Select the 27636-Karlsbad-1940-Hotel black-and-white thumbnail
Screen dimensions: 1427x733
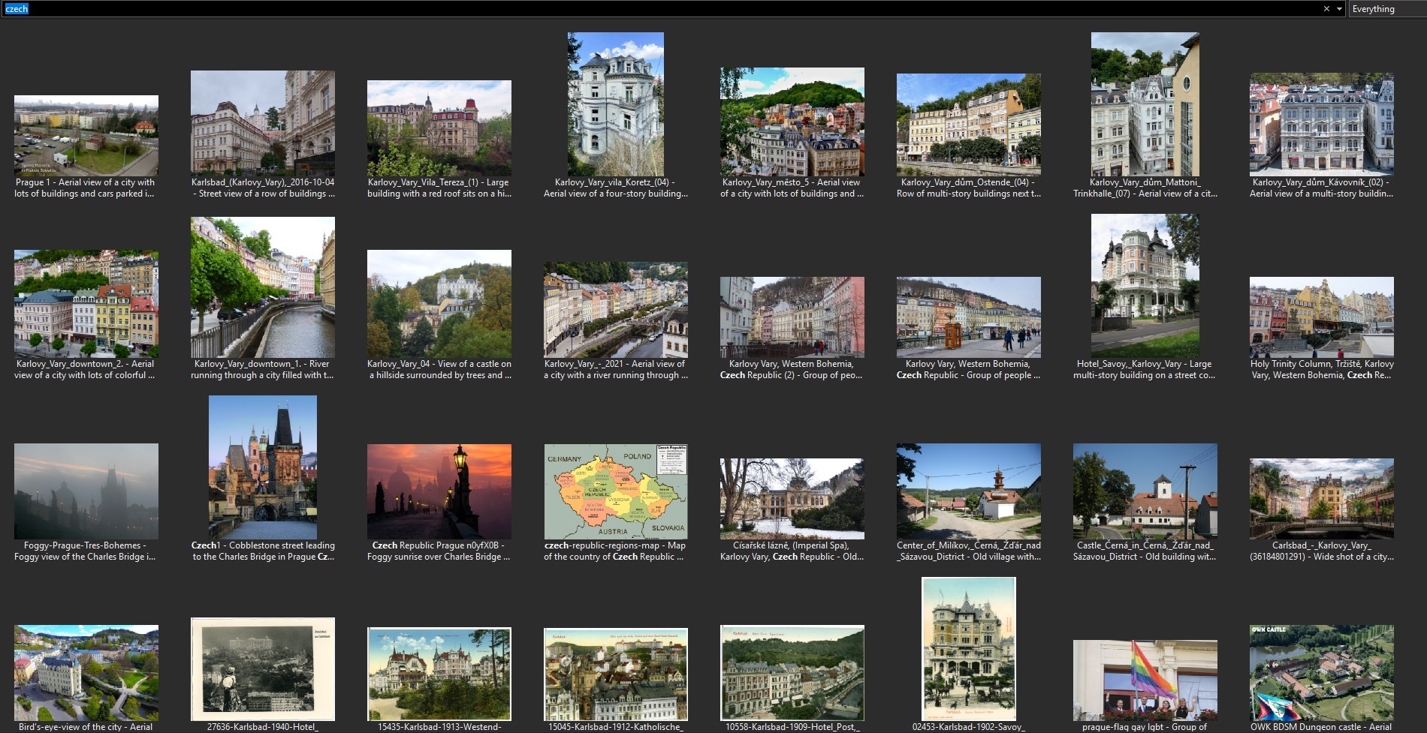point(263,669)
